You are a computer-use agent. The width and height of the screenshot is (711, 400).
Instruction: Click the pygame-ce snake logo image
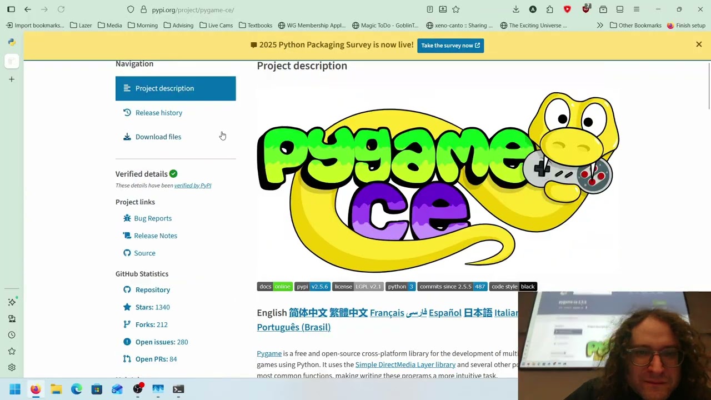pyautogui.click(x=438, y=182)
